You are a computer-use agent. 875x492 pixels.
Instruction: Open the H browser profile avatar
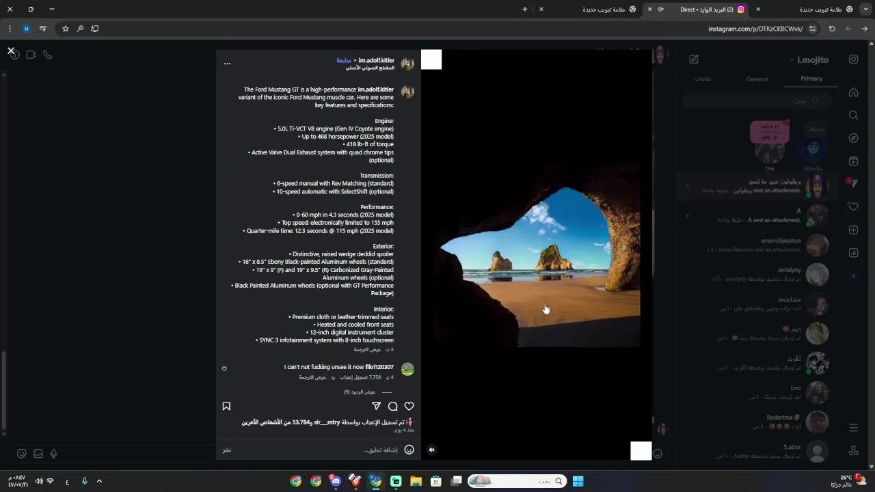(26, 29)
